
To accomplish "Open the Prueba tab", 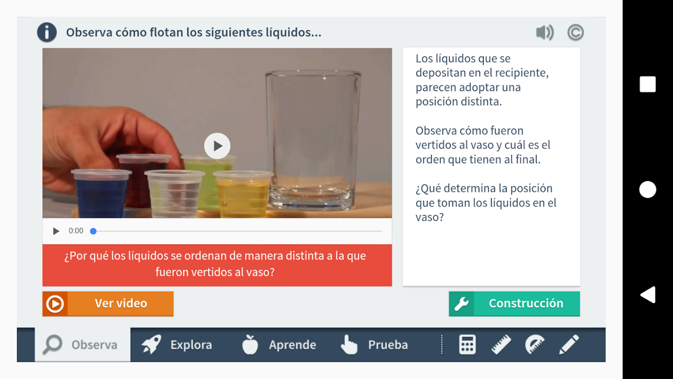I will [x=374, y=344].
